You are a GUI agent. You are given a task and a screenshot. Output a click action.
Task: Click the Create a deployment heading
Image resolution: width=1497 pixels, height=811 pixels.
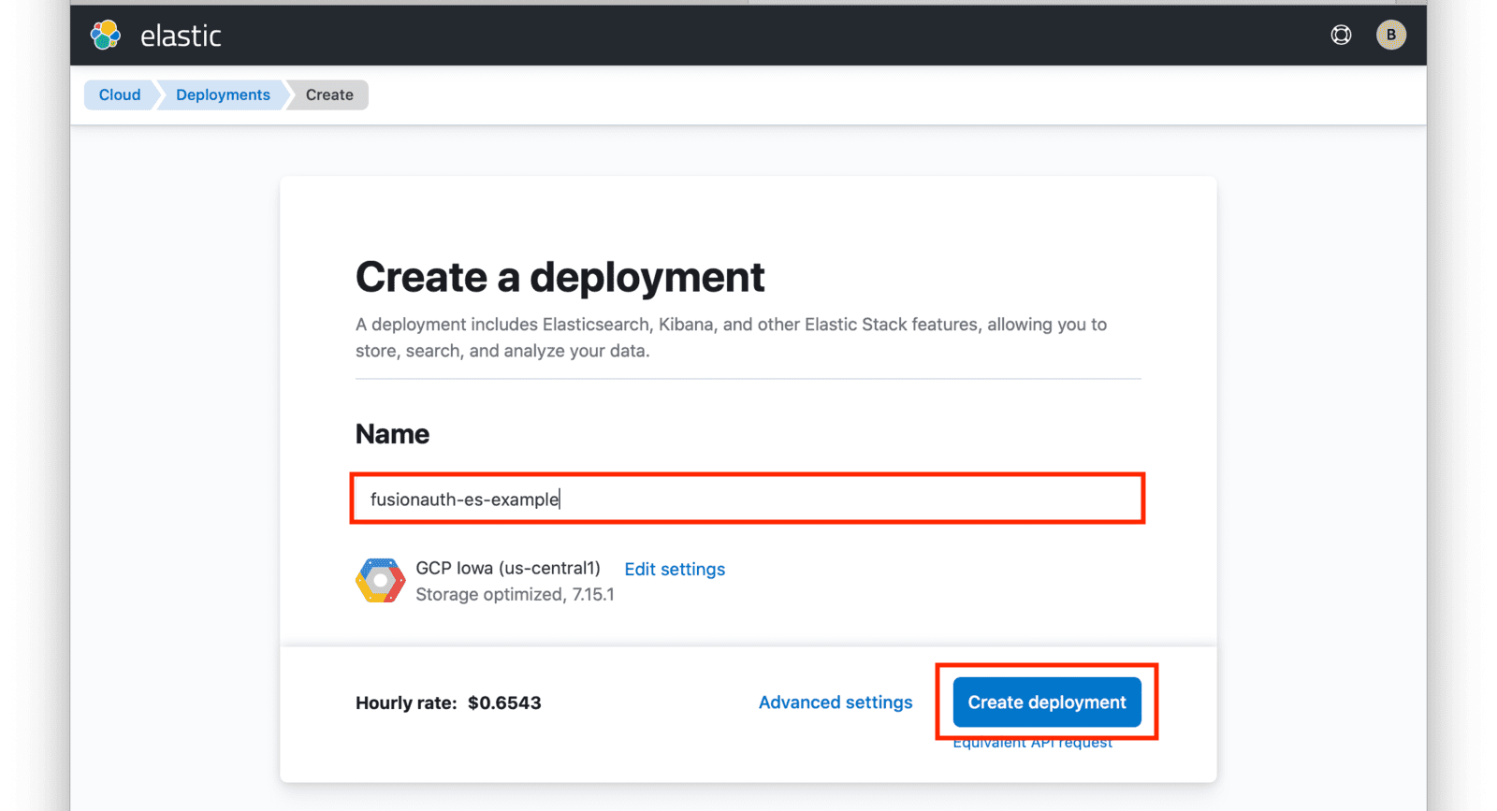pyautogui.click(x=560, y=277)
